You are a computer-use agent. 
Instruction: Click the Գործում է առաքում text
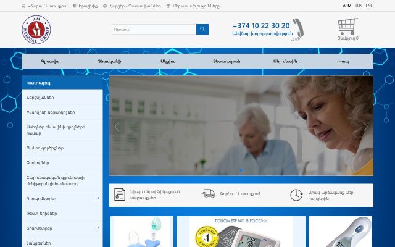click(x=240, y=193)
